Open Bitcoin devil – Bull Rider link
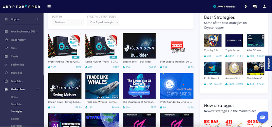The width and height of the screenshot is (272, 127). tap(137, 62)
